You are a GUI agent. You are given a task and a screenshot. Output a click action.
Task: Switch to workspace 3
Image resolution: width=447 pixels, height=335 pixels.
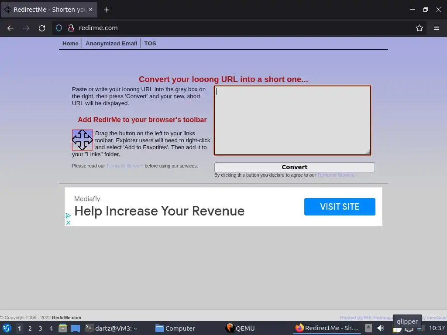click(x=41, y=328)
